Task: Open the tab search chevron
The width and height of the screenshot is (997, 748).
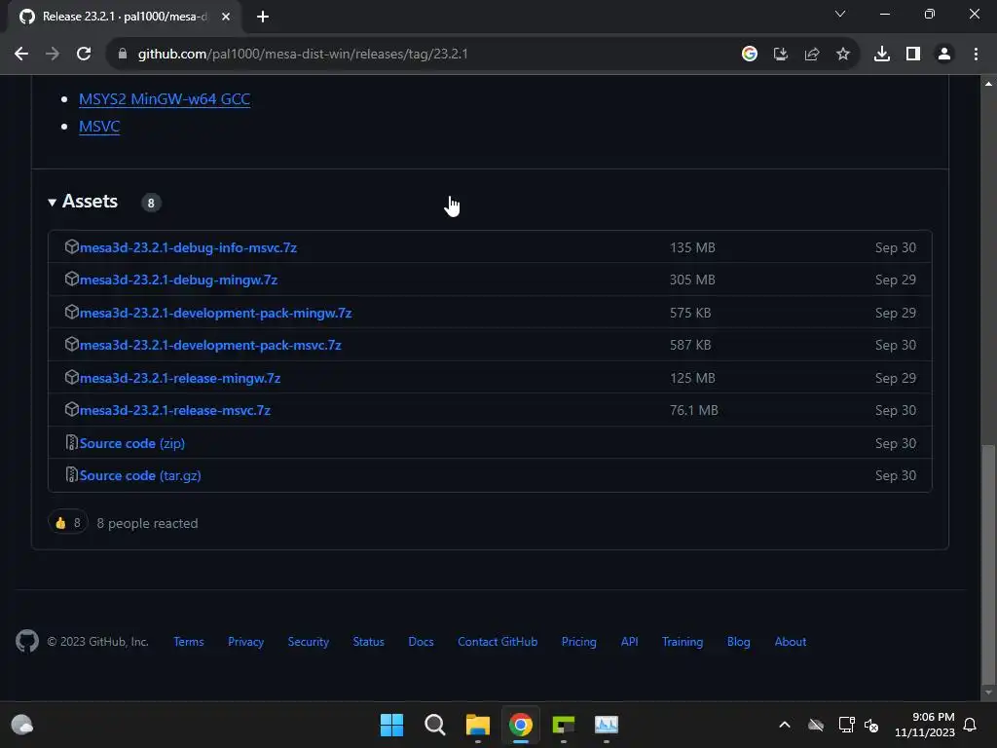Action: pos(840,14)
